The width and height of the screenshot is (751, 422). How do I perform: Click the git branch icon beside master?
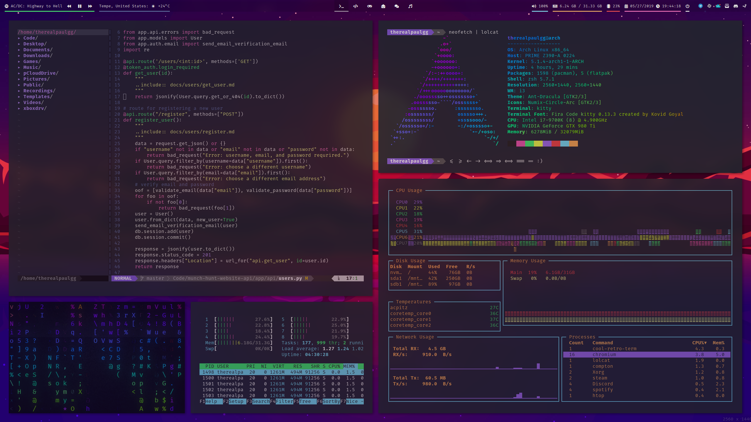point(142,278)
